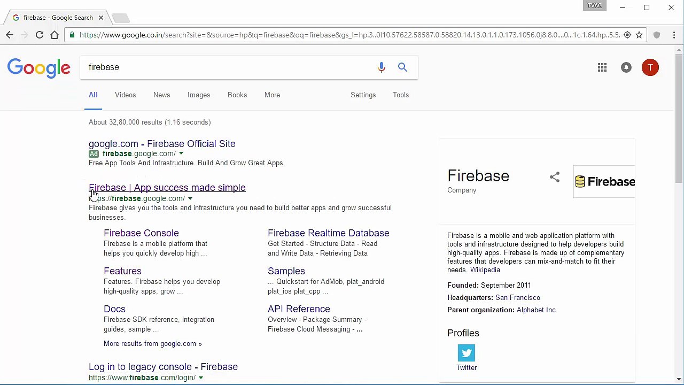Open ad link Firebase Official Site
This screenshot has height=385, width=684.
pyautogui.click(x=162, y=144)
